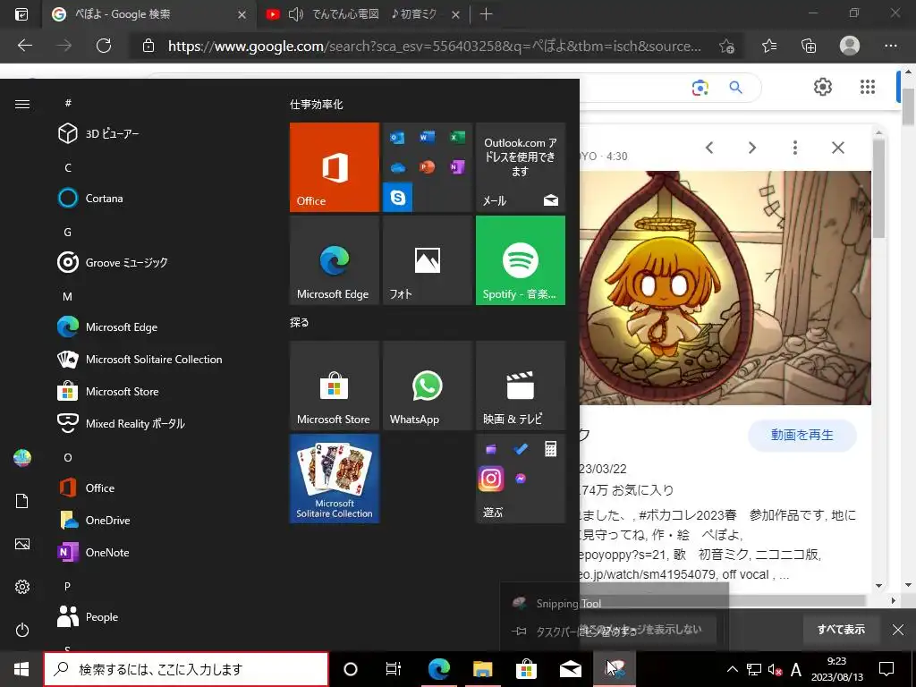Viewport: 916px width, 687px height.
Task: Open the Favorites list button
Action: 769,46
